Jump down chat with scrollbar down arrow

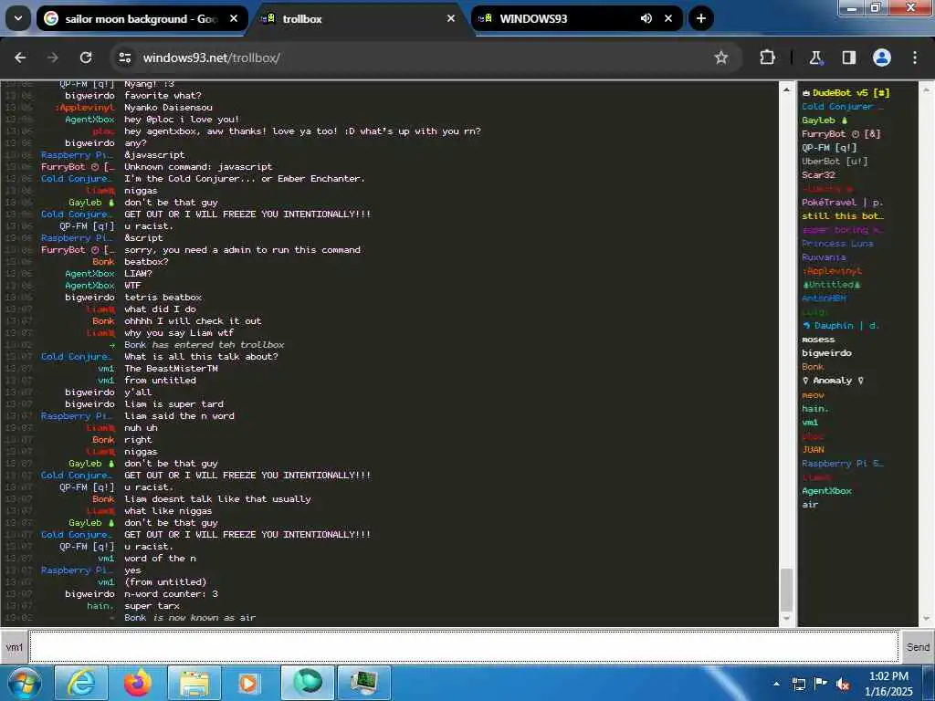click(786, 618)
